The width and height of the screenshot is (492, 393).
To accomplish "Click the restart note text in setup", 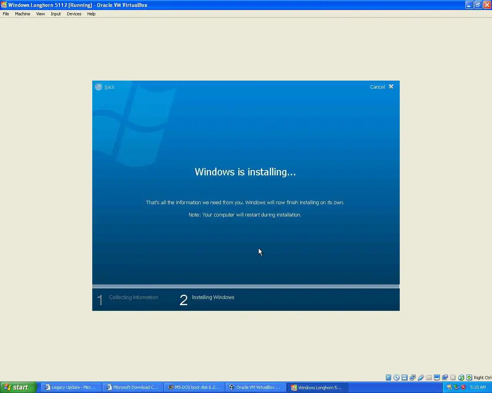I will pos(245,215).
